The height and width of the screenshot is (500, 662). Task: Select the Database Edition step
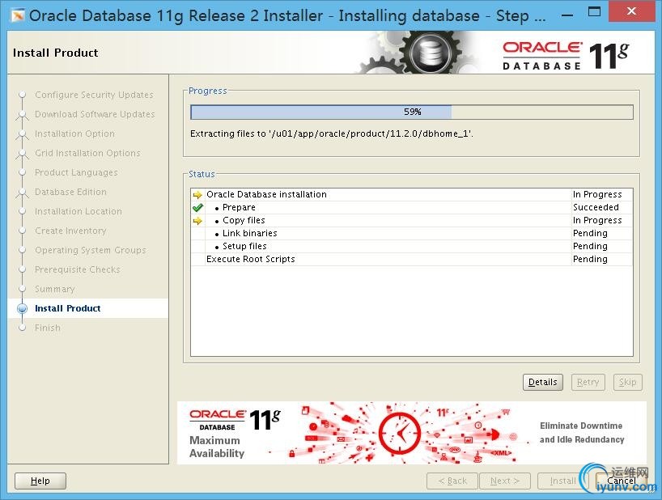(x=70, y=192)
